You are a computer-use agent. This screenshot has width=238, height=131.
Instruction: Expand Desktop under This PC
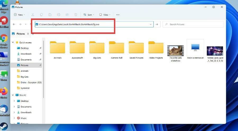click(x=14, y=101)
